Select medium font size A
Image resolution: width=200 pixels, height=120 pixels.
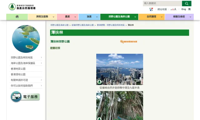click(173, 10)
